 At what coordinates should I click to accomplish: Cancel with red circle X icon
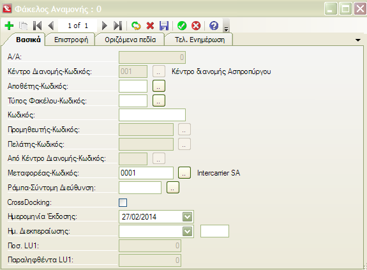coord(196,26)
